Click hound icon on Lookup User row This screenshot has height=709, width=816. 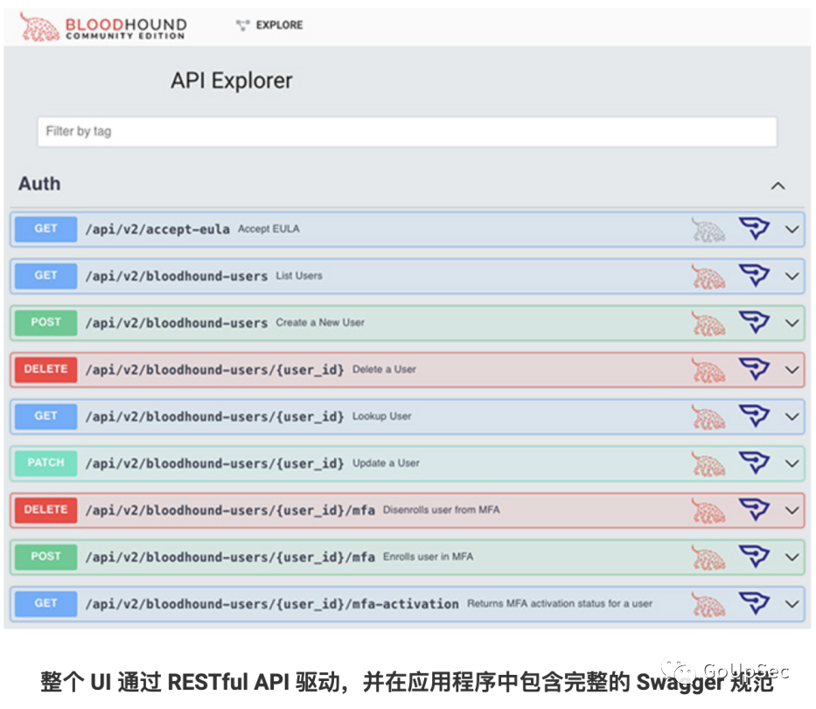tap(708, 417)
